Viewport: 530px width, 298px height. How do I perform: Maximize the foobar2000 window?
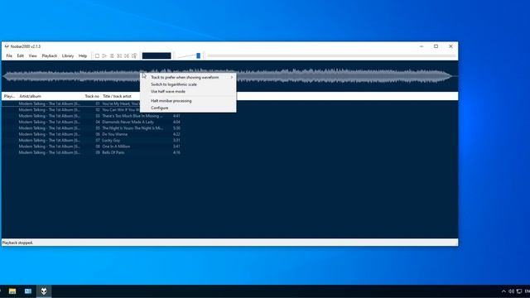436,46
